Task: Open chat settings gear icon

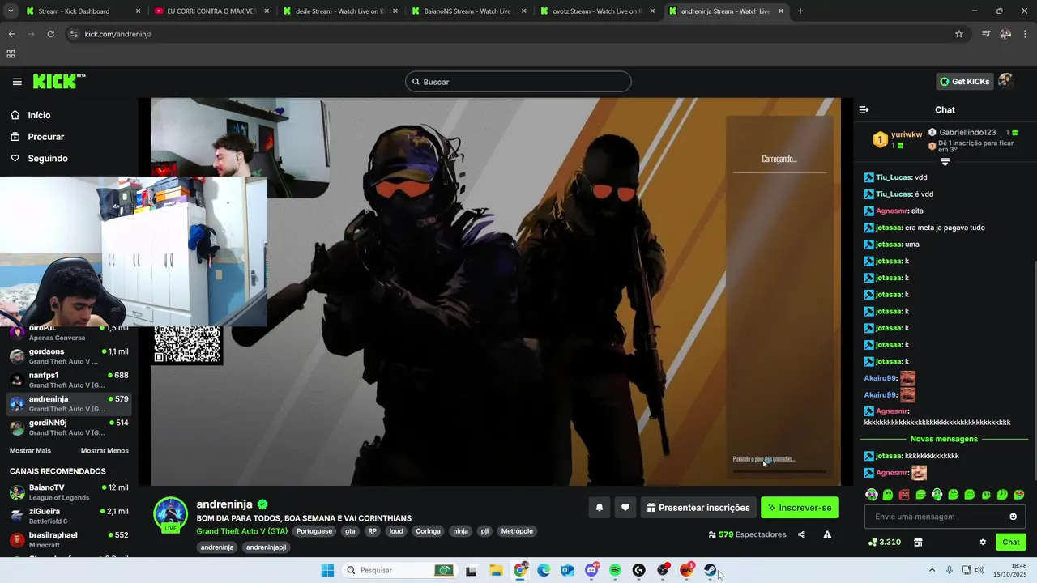Action: click(x=983, y=542)
